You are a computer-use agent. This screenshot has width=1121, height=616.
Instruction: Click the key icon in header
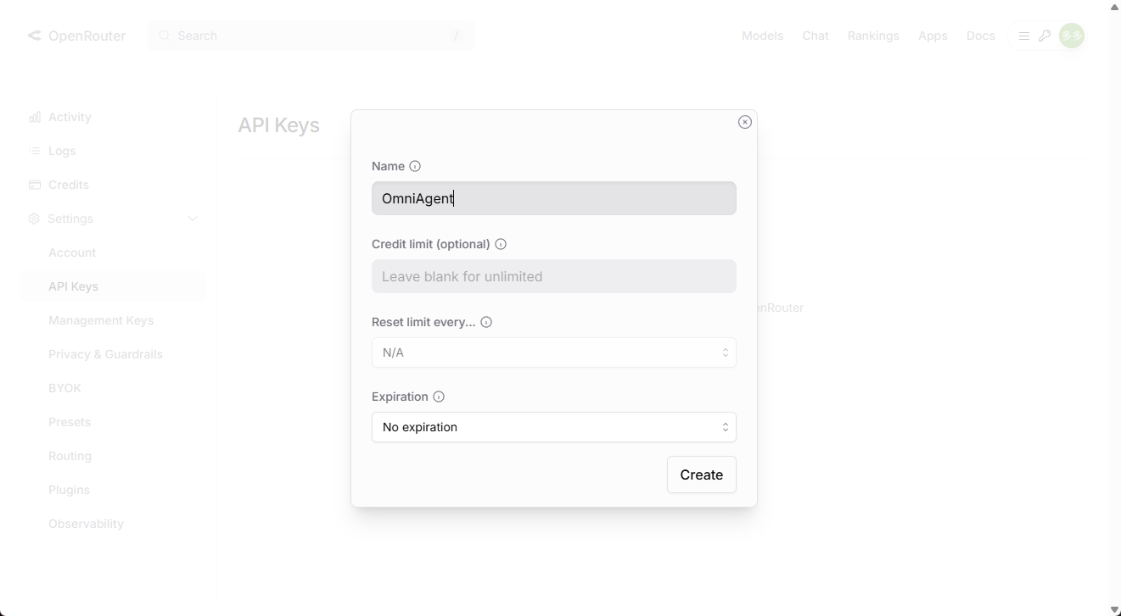point(1045,36)
